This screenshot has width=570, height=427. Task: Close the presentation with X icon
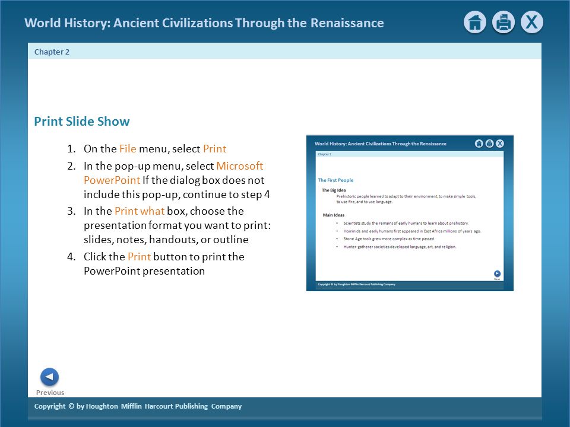(x=532, y=23)
